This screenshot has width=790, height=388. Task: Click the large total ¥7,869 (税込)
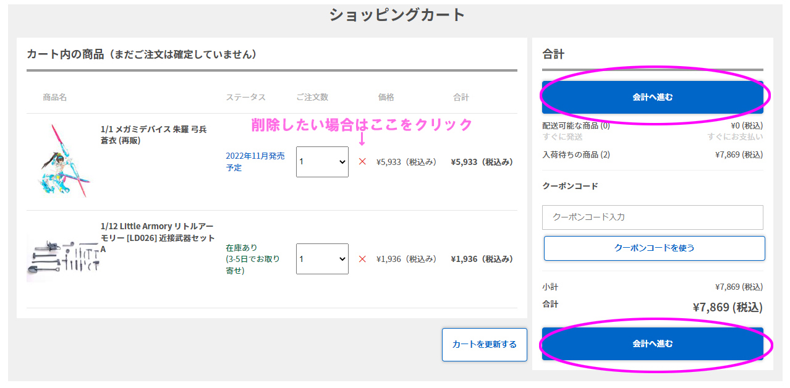[728, 307]
